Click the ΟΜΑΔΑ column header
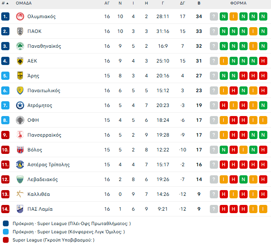The width and height of the screenshot is (271, 244). click(24, 3)
